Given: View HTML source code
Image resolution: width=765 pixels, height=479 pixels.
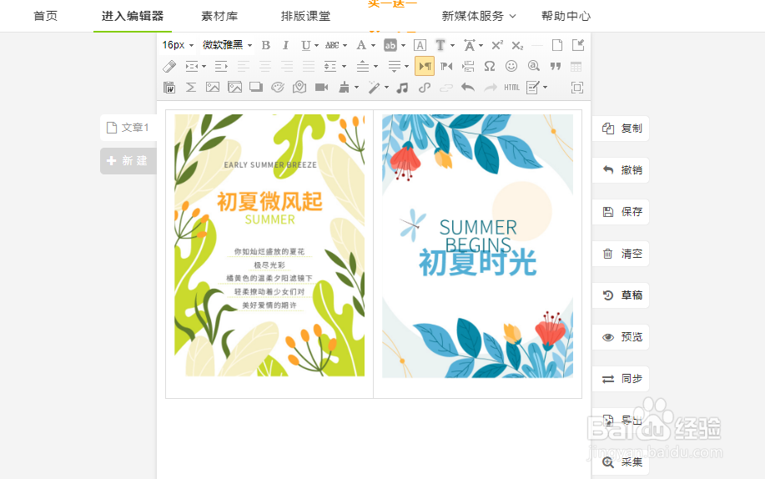Looking at the screenshot, I should 511,88.
